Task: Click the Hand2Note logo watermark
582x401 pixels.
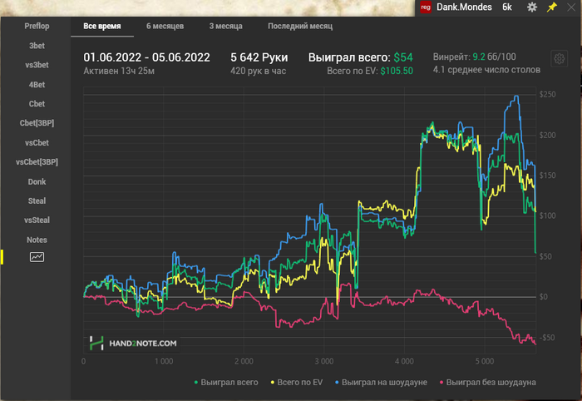Action: point(133,343)
